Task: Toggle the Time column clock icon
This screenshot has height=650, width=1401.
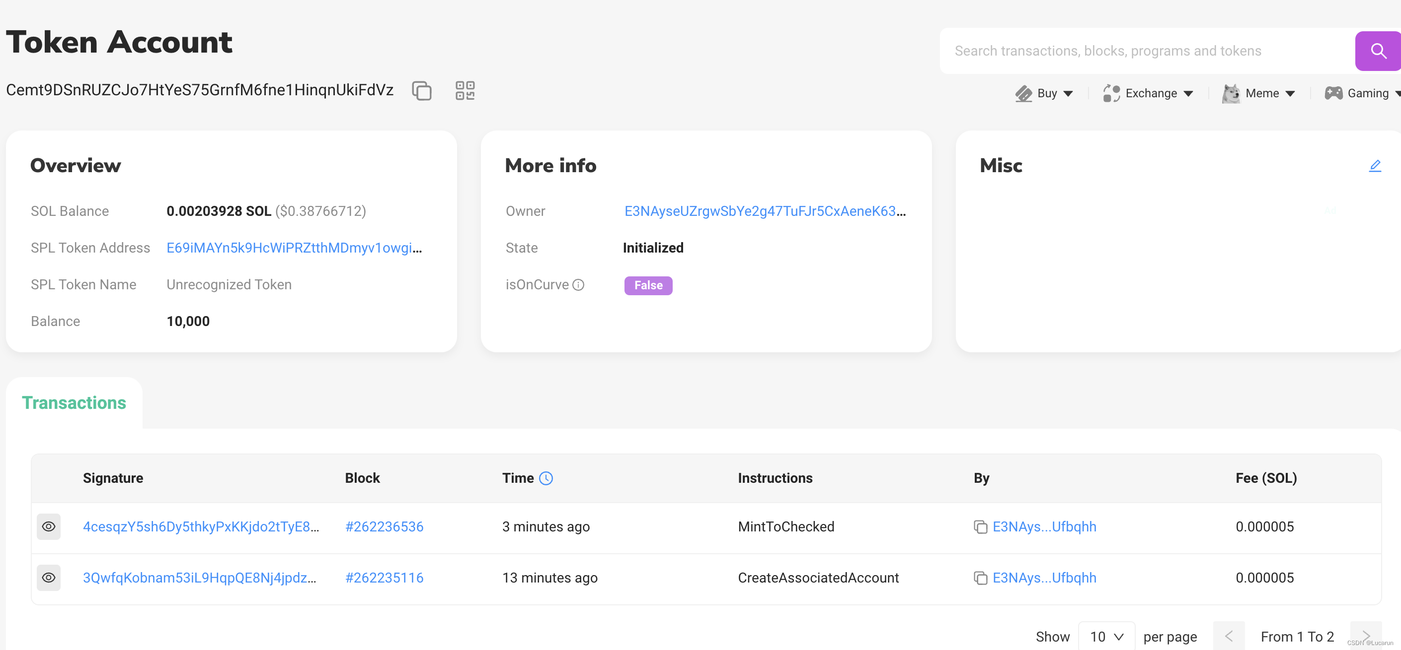Action: point(545,478)
